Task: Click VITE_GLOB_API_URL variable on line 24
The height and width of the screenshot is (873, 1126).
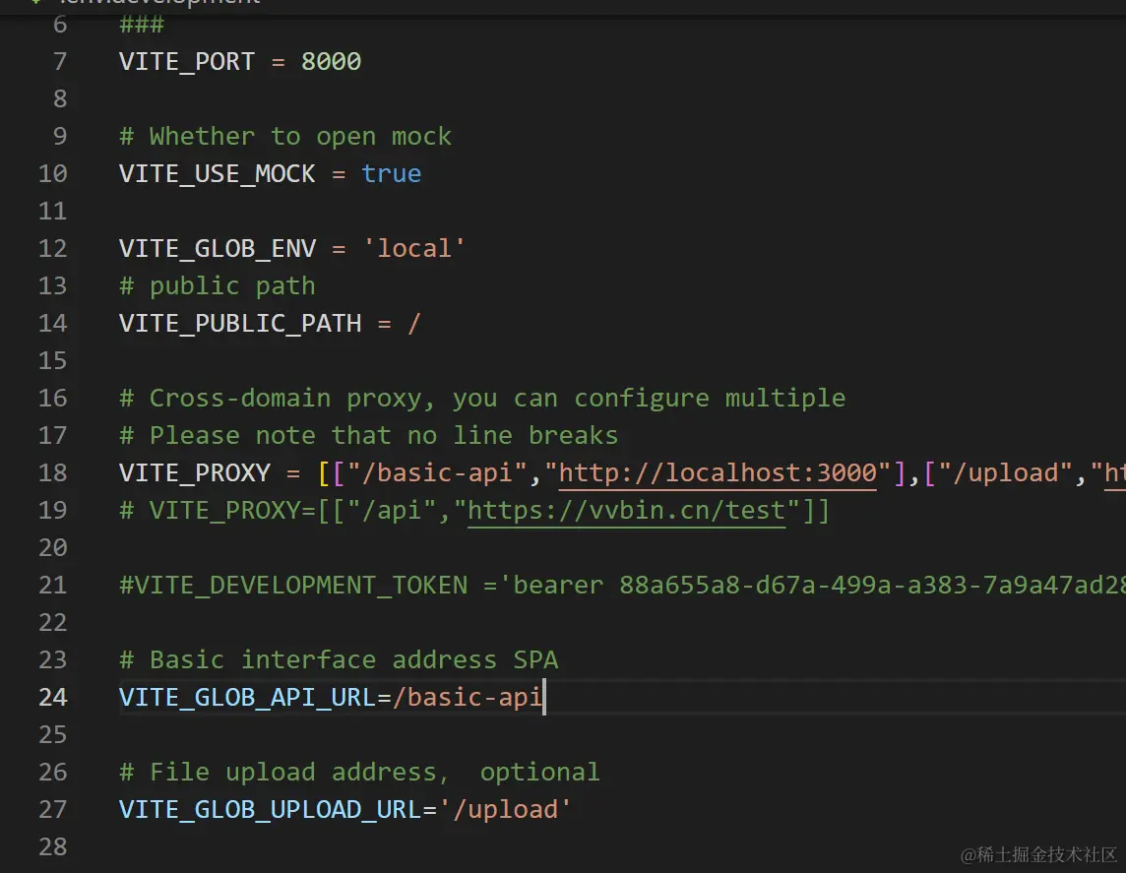Action: (247, 697)
